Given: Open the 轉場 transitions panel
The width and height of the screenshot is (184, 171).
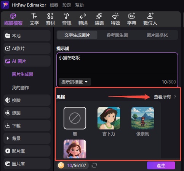Looking at the screenshot, I should tap(83, 19).
